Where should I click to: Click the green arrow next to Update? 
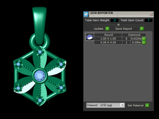click(x=107, y=29)
